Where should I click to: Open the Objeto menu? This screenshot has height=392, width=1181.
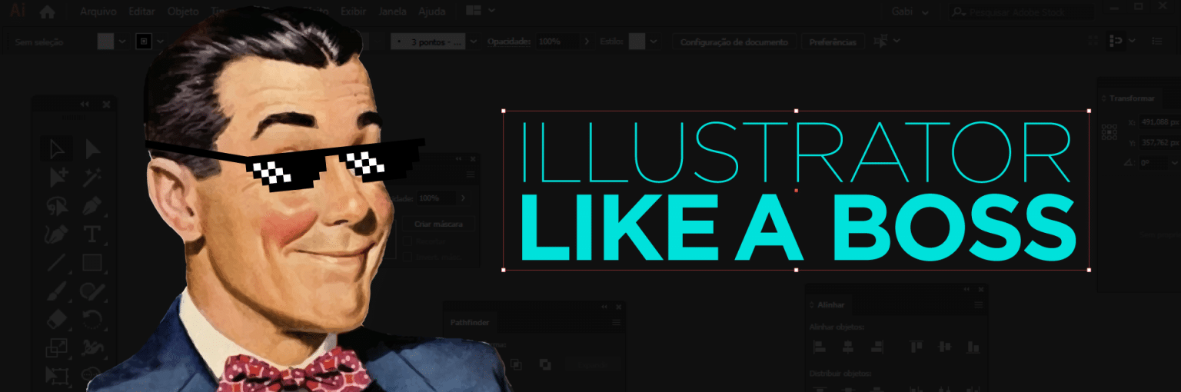[x=183, y=12]
